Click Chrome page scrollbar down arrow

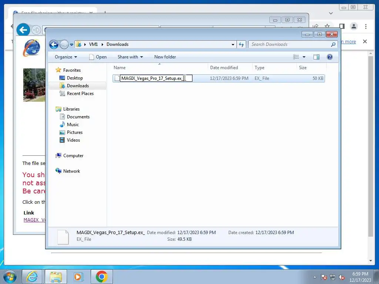370,261
